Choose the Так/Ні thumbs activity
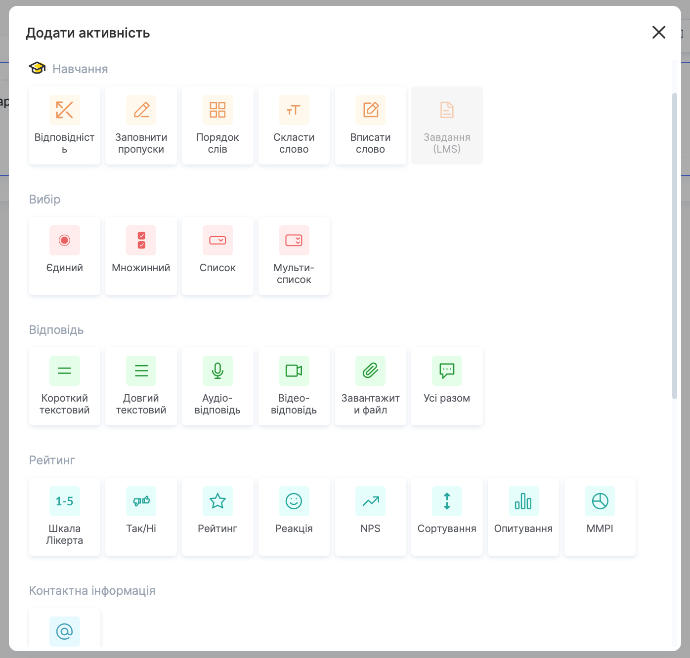This screenshot has width=690, height=658. 141,516
